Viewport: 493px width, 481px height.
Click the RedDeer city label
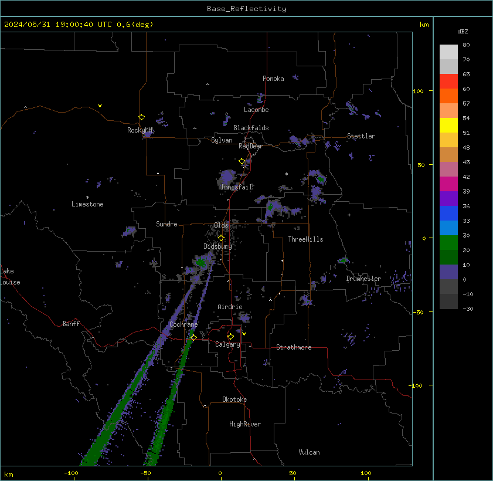click(250, 146)
